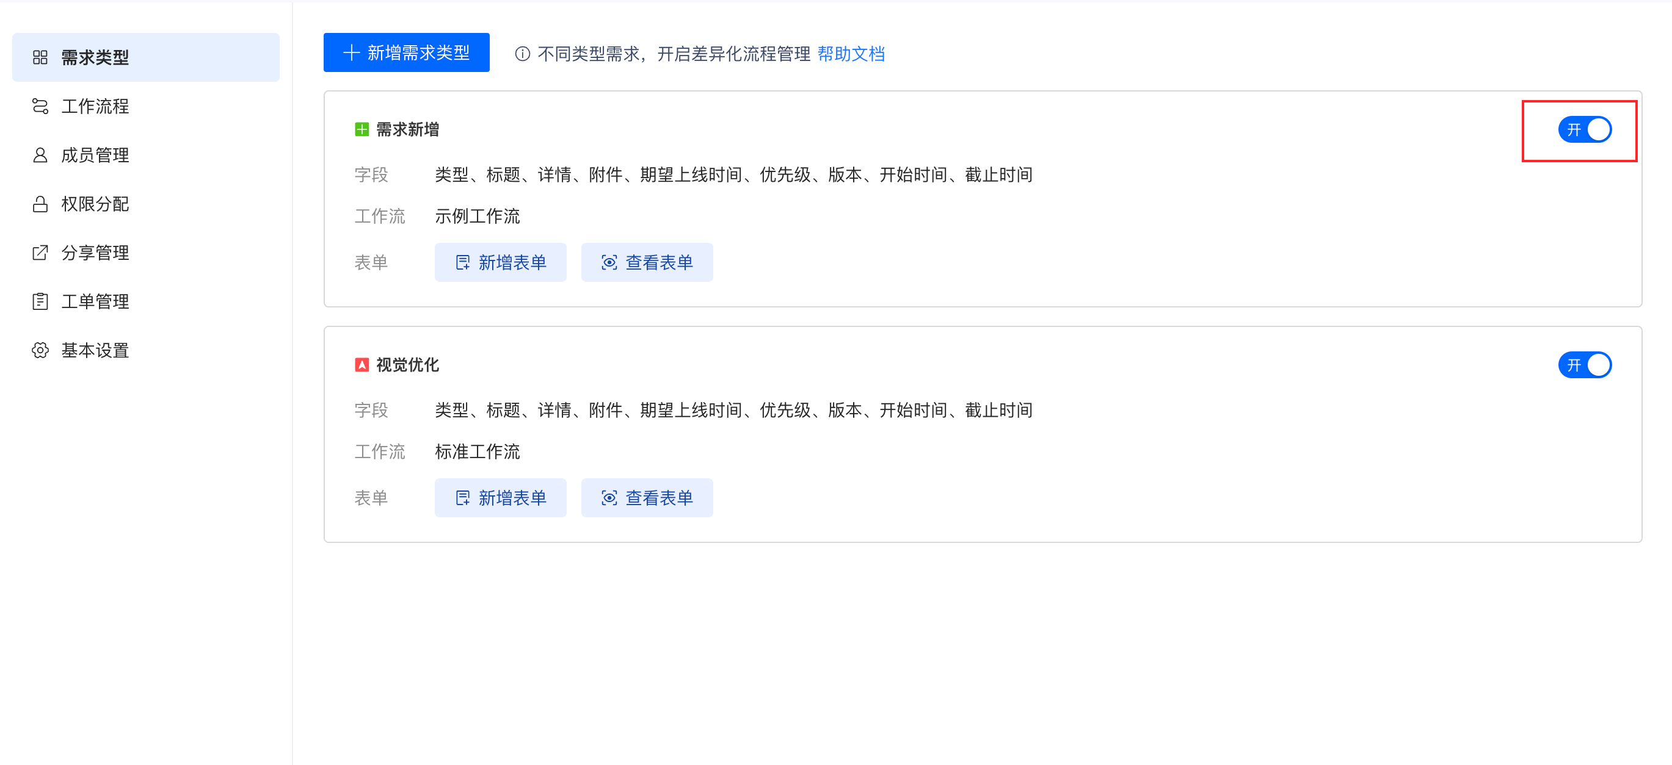
Task: Click the 权限分配 lock icon
Action: click(x=40, y=204)
